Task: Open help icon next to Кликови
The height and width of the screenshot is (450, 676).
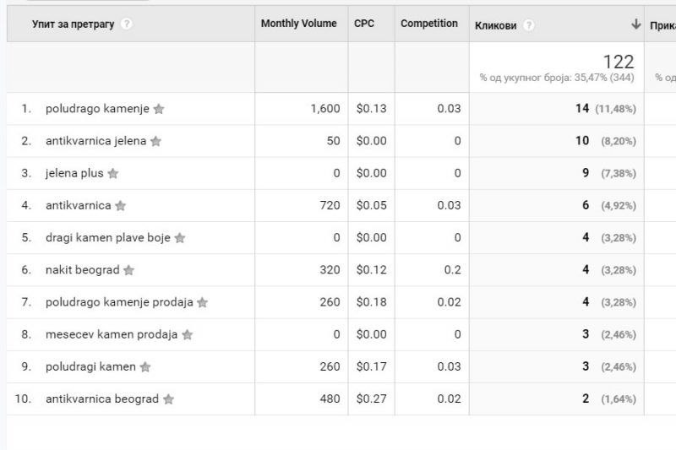Action: (529, 25)
